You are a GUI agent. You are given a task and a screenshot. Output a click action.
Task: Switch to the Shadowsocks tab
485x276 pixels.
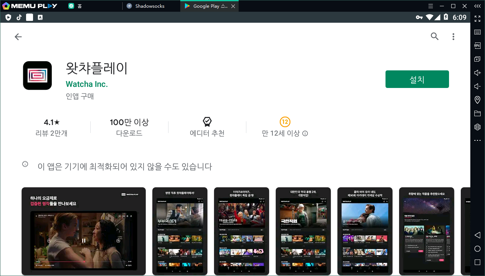tap(149, 6)
